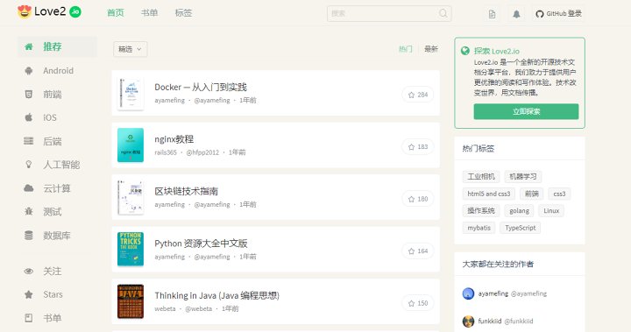Select the html5 and css3 tag

[x=488, y=194]
